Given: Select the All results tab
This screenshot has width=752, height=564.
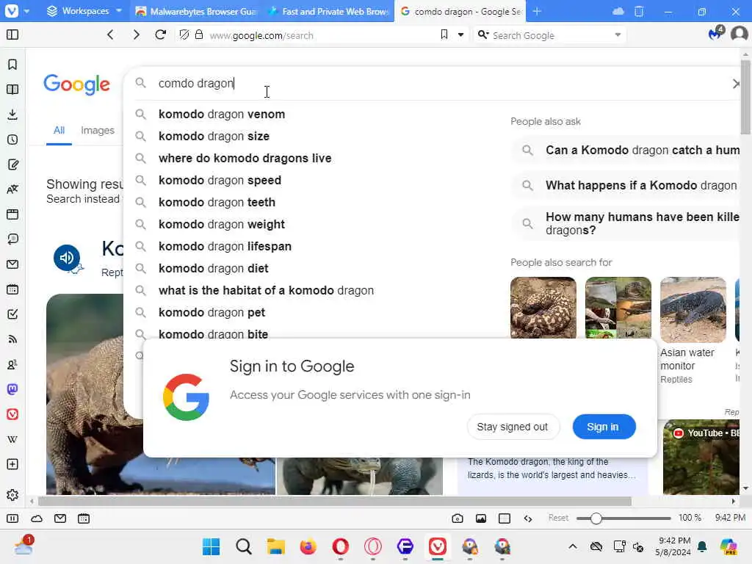Looking at the screenshot, I should pyautogui.click(x=59, y=130).
